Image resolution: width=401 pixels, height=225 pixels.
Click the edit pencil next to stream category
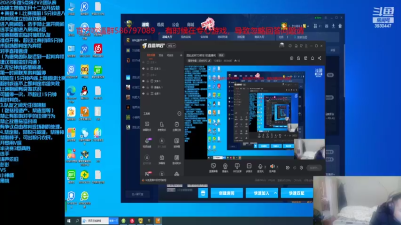(209, 60)
